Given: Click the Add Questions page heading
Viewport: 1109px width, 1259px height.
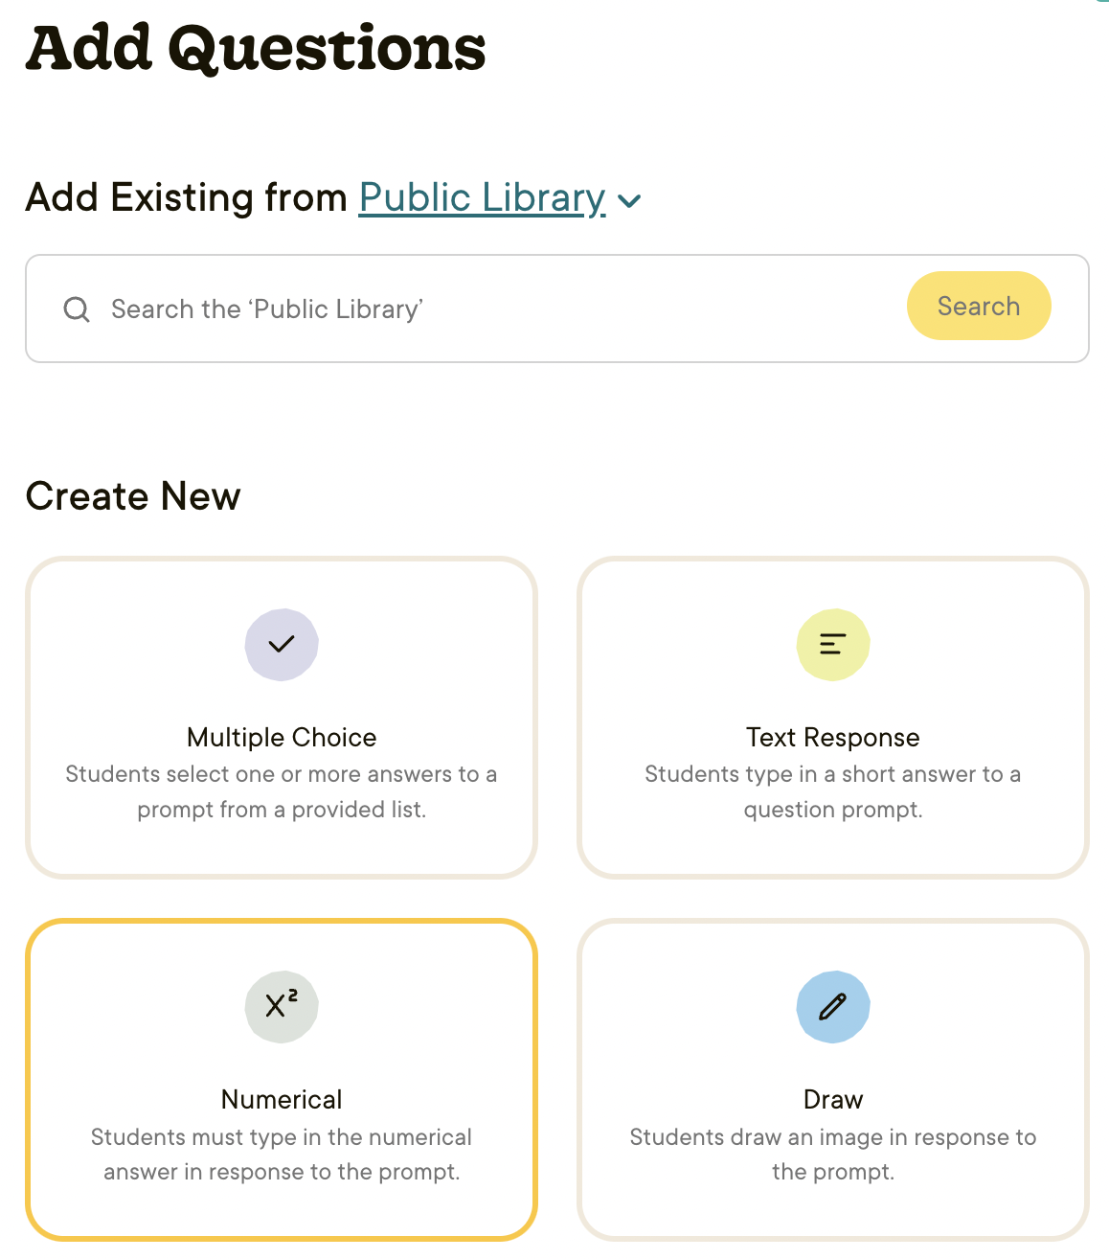Looking at the screenshot, I should click(256, 48).
